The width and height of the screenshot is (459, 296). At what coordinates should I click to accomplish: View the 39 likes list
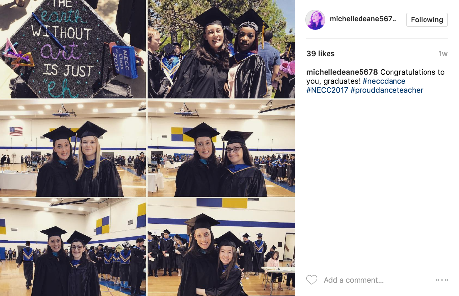321,54
